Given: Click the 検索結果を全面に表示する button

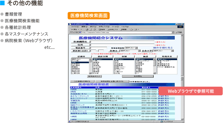Looking at the screenshot, I should [x=112, y=81].
